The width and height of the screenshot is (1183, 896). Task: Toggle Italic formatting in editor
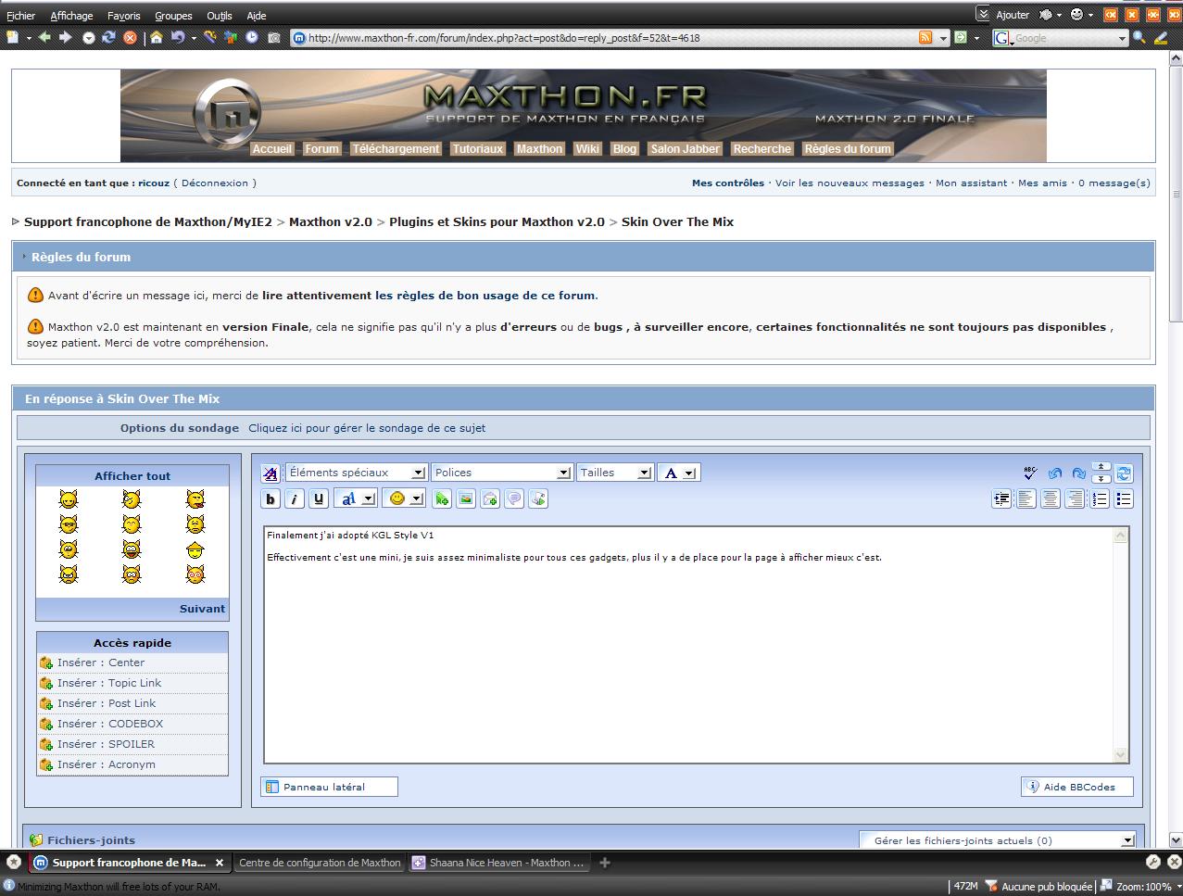tap(295, 498)
